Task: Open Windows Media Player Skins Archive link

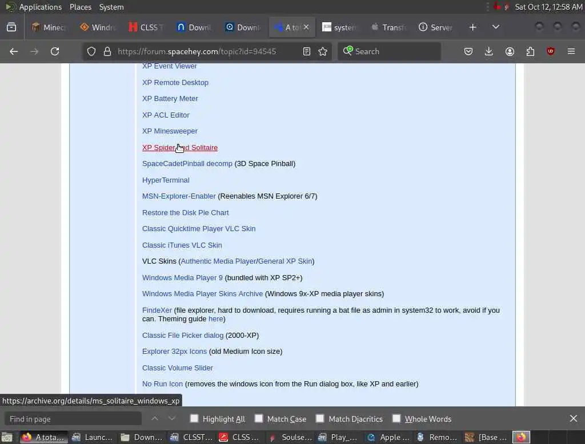Action: (x=203, y=294)
